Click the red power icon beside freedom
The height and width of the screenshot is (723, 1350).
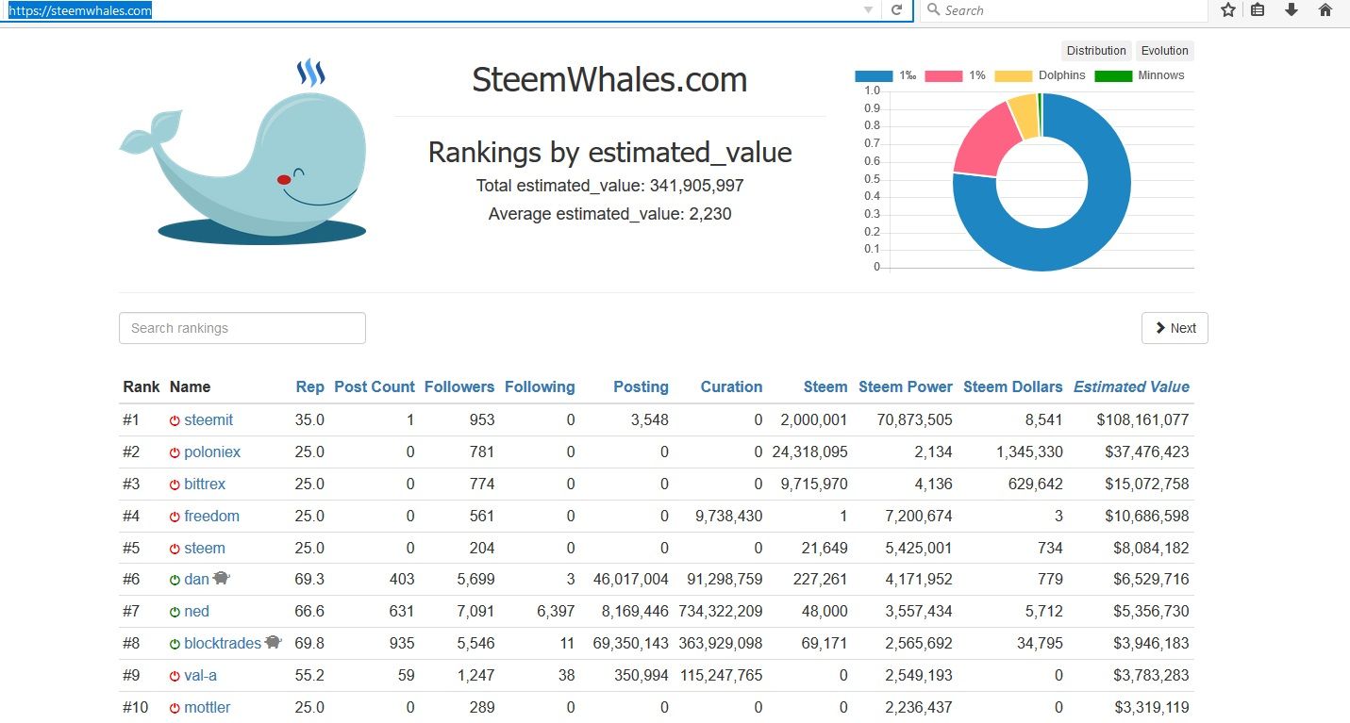coord(175,517)
